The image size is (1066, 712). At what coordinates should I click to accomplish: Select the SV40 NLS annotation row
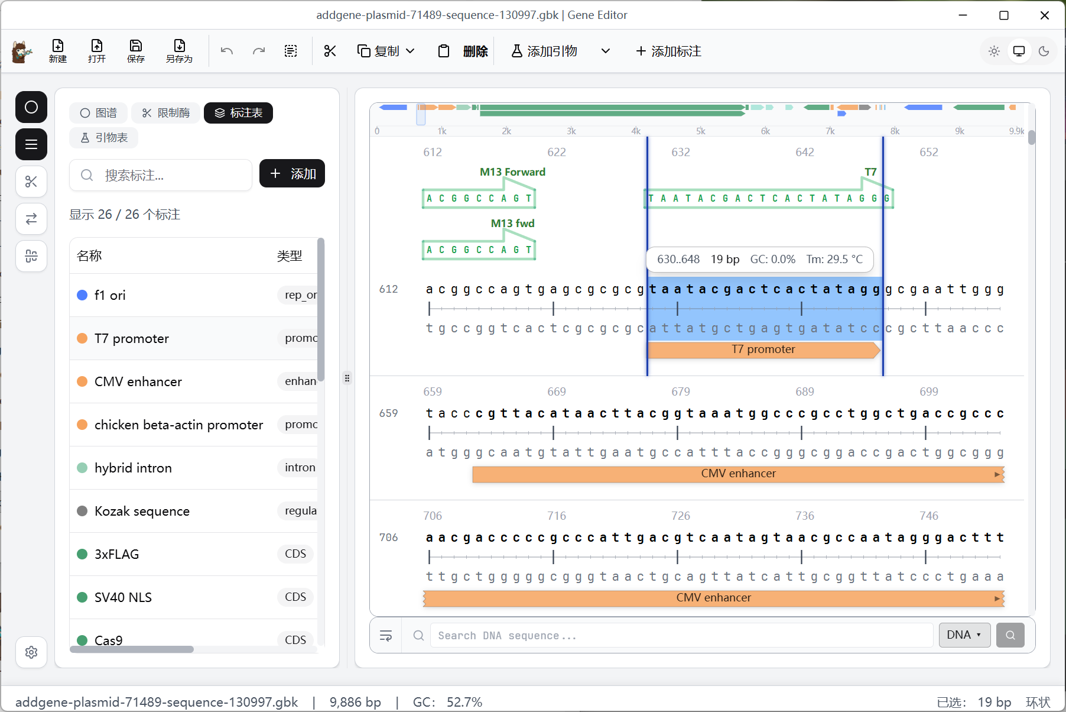pos(194,597)
